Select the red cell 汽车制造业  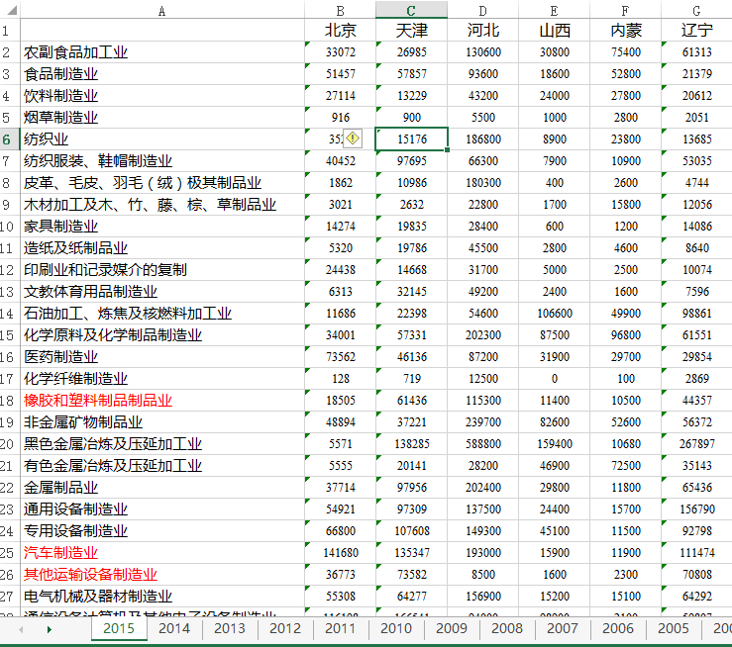[x=162, y=552]
